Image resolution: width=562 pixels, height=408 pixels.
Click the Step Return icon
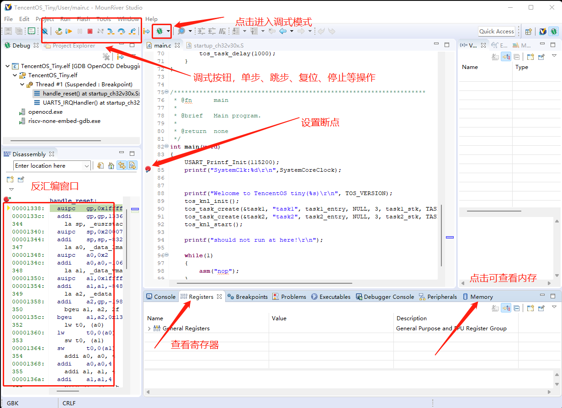(x=132, y=31)
